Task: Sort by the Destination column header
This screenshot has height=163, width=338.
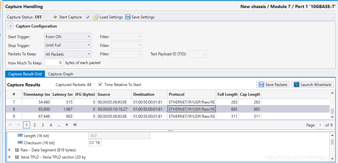Action: [150, 94]
